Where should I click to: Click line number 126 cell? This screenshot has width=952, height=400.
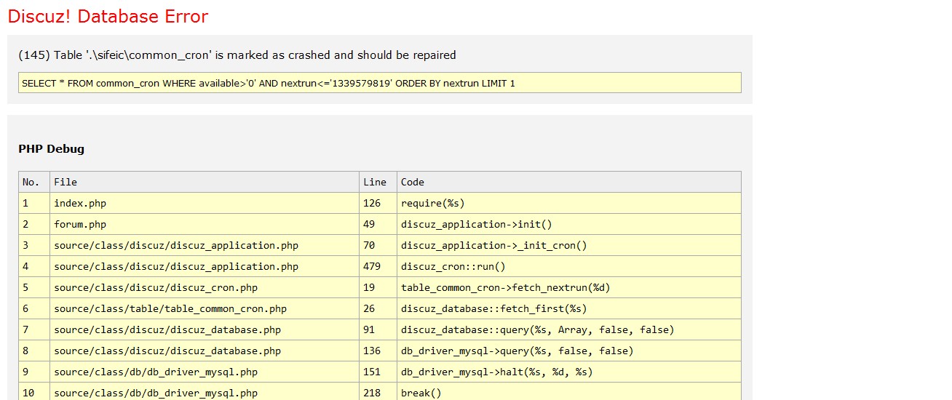tap(378, 203)
